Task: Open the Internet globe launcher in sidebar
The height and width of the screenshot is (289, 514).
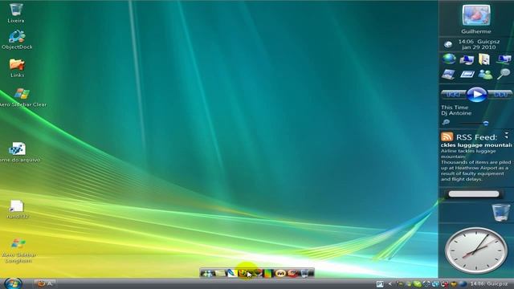Action: pos(449,59)
